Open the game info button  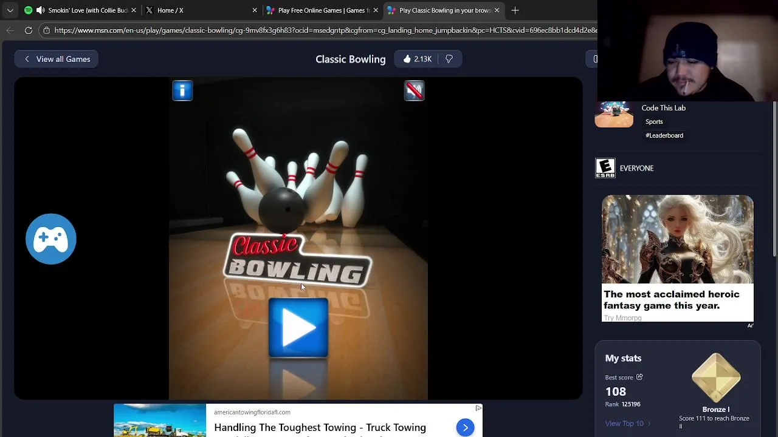182,91
